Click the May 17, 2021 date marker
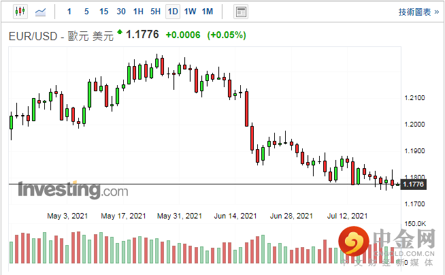445x275 pixels. 123,216
